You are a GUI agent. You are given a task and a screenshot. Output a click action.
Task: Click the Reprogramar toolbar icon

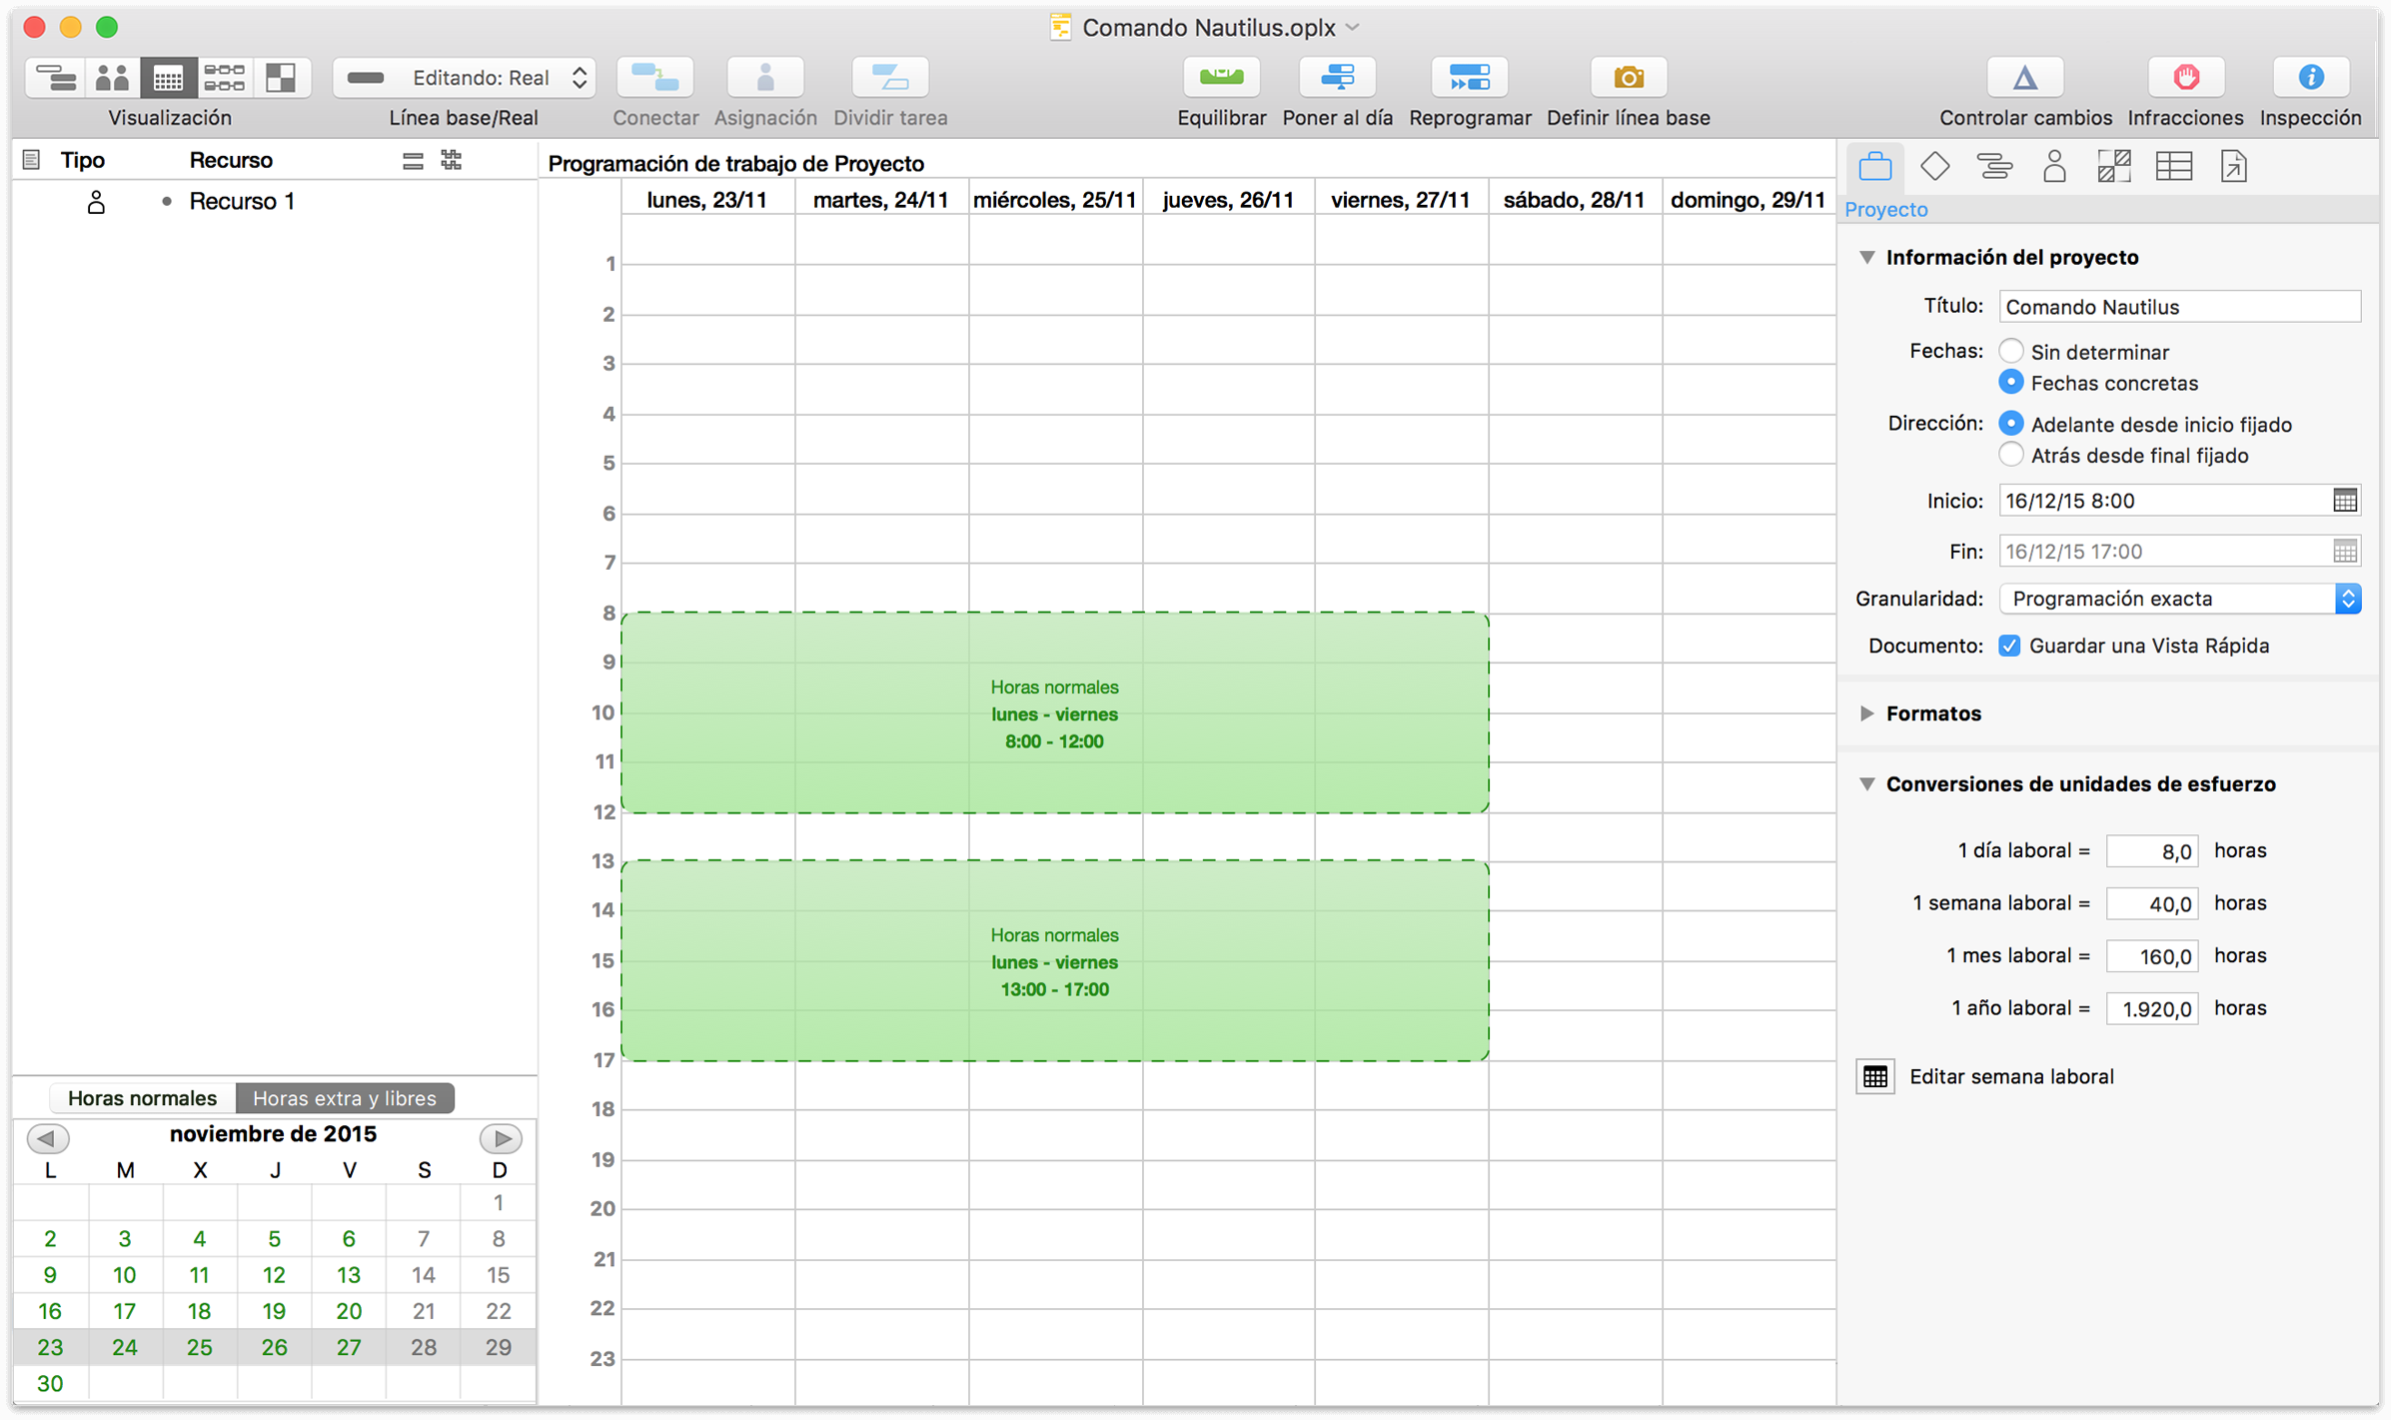click(1469, 78)
